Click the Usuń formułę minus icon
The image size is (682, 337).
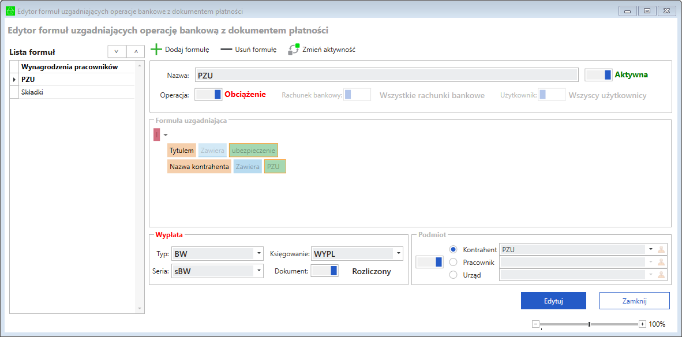pyautogui.click(x=226, y=50)
